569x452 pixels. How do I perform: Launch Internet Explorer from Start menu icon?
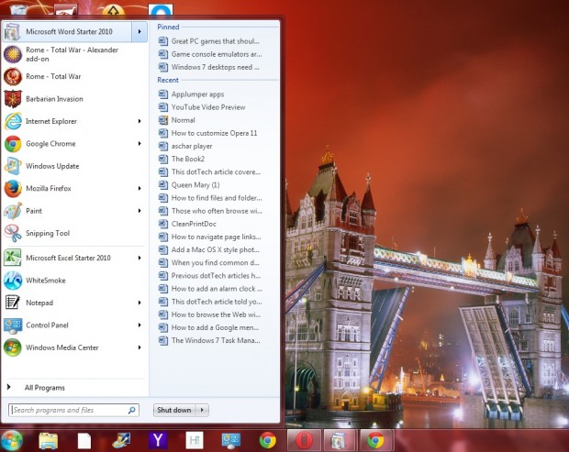13,121
